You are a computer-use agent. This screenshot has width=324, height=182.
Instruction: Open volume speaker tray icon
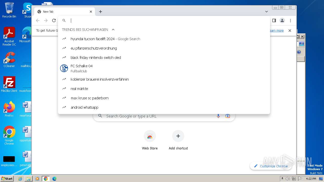[x=288, y=179]
